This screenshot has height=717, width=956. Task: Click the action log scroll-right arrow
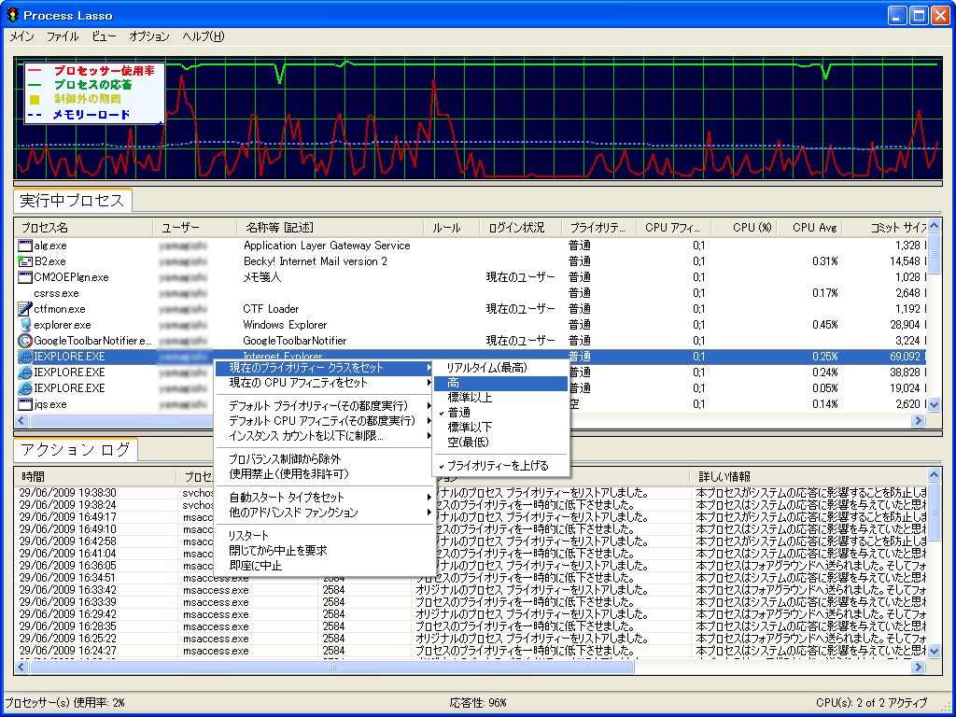[x=918, y=667]
